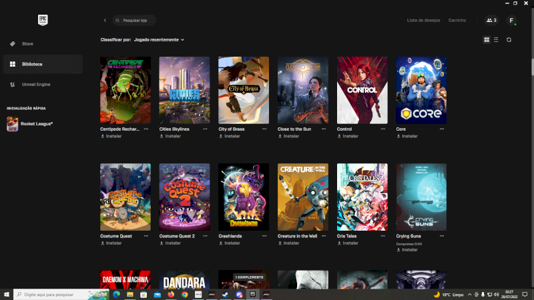Switch to grid view
This screenshot has width=534, height=300.
point(487,40)
